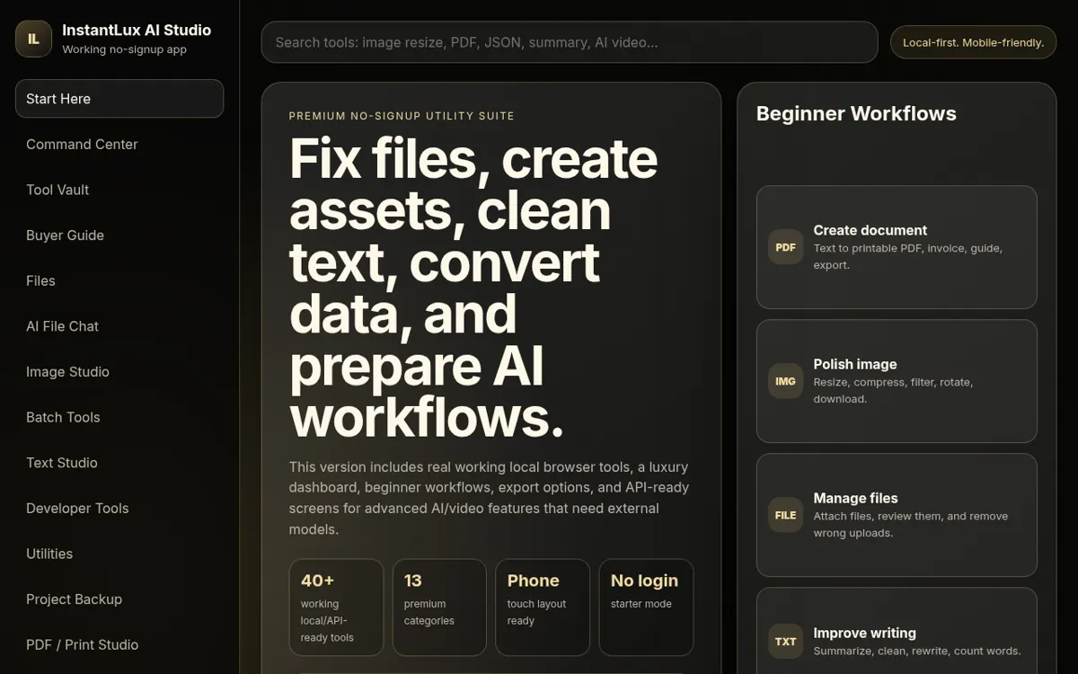Screen dimensions: 1078x674
Task: Select Utilities in the sidebar
Action: click(x=119, y=554)
